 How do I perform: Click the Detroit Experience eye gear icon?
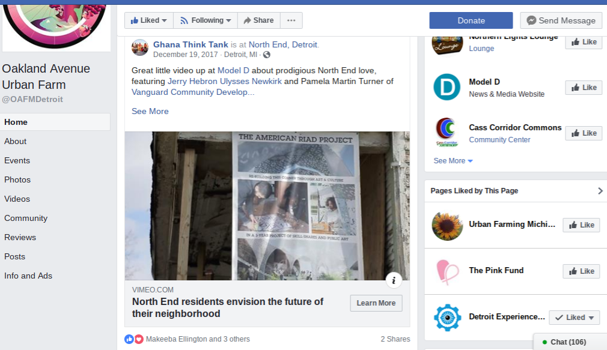(447, 318)
